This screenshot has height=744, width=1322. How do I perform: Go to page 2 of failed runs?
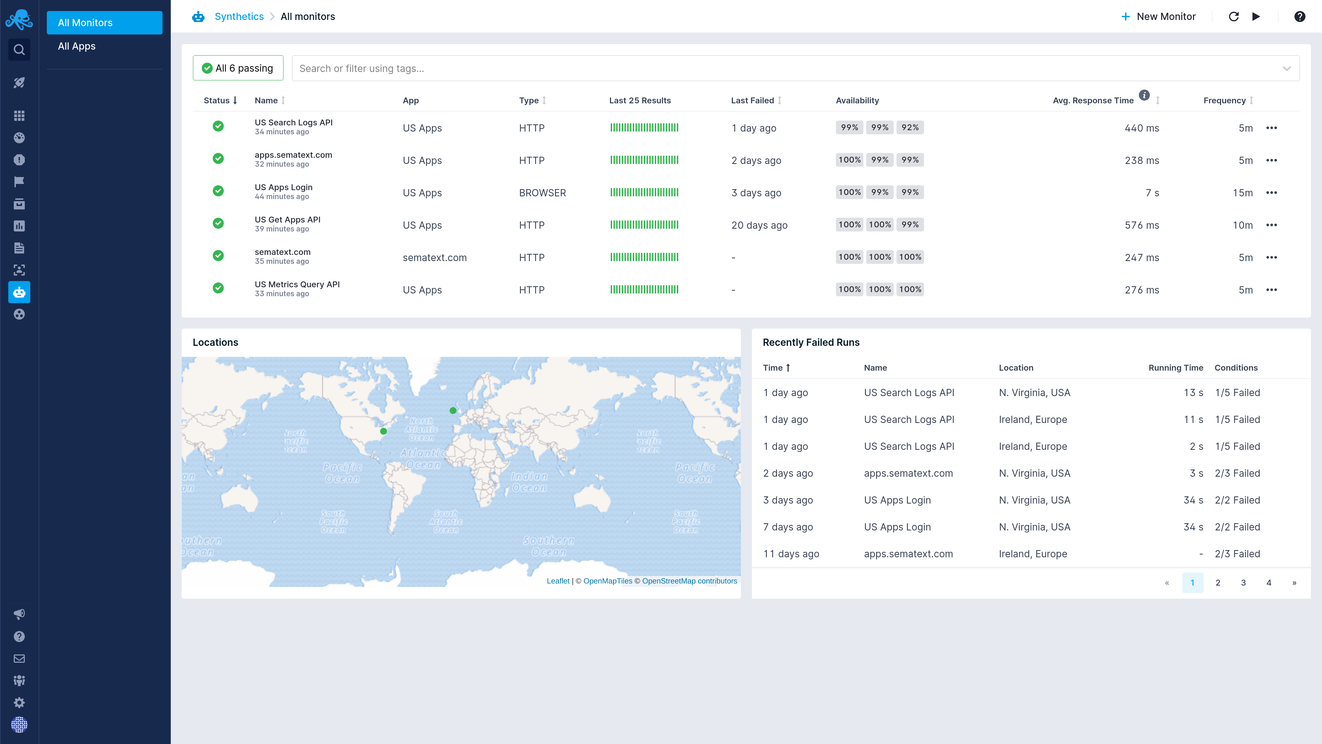[1217, 583]
